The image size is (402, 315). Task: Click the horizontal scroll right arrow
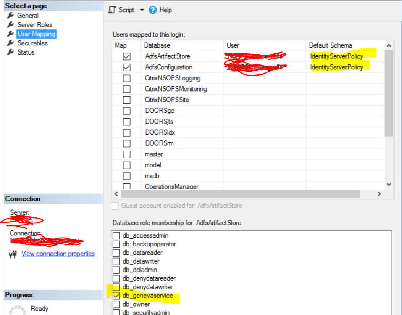(x=379, y=194)
